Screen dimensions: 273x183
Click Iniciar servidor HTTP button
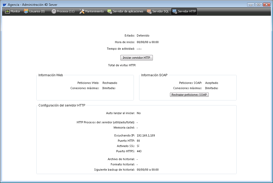(136, 58)
